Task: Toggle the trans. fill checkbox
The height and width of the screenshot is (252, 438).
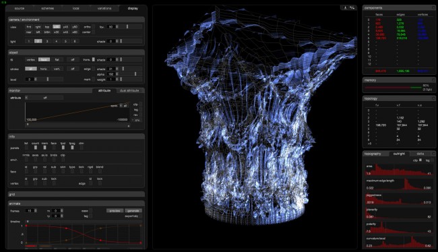Action: 94,59
